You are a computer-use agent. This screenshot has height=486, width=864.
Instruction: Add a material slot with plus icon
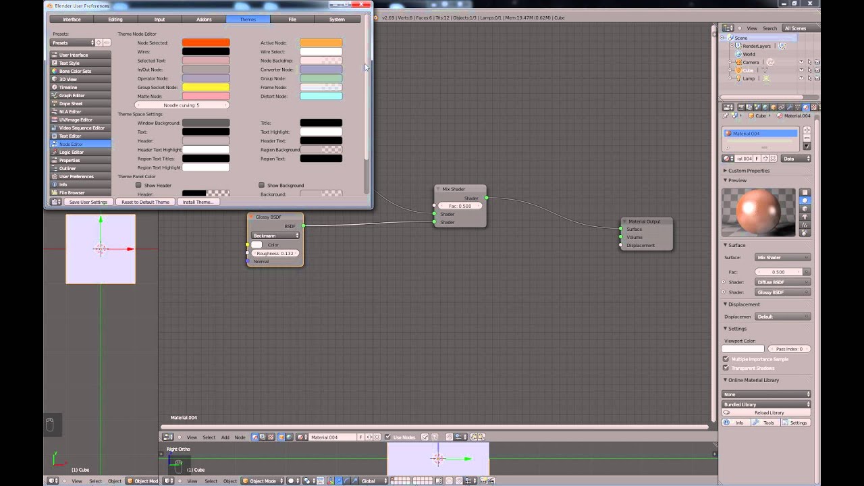coord(807,130)
